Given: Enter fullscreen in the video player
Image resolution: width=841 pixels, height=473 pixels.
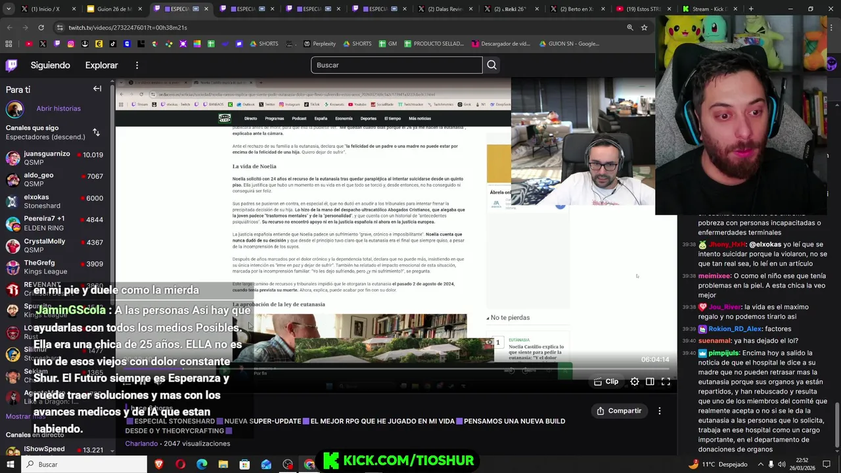Looking at the screenshot, I should [x=666, y=382].
